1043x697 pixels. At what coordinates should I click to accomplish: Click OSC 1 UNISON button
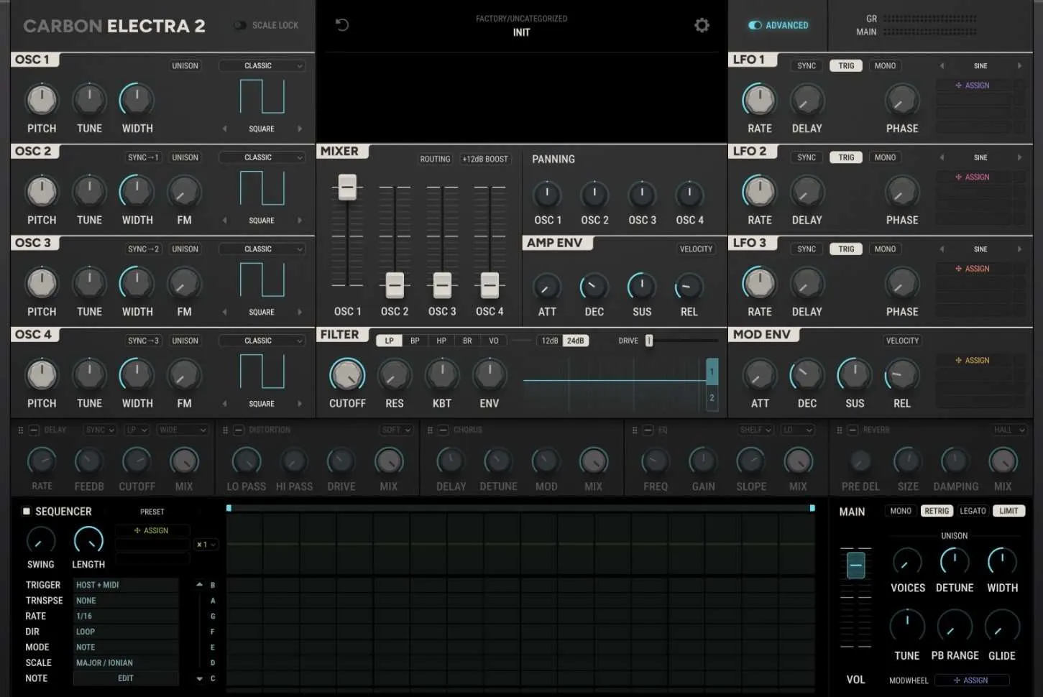pos(185,65)
